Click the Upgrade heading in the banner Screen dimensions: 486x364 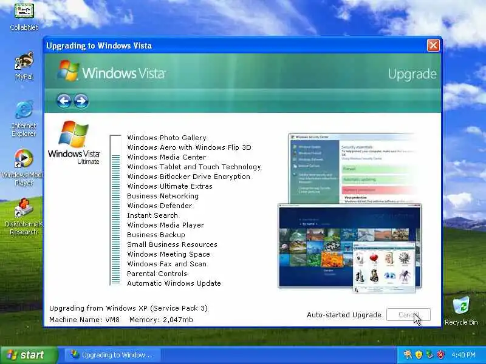tap(412, 74)
